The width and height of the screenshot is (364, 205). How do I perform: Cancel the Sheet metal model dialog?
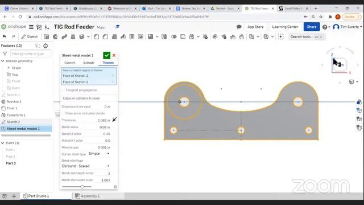coord(114,55)
